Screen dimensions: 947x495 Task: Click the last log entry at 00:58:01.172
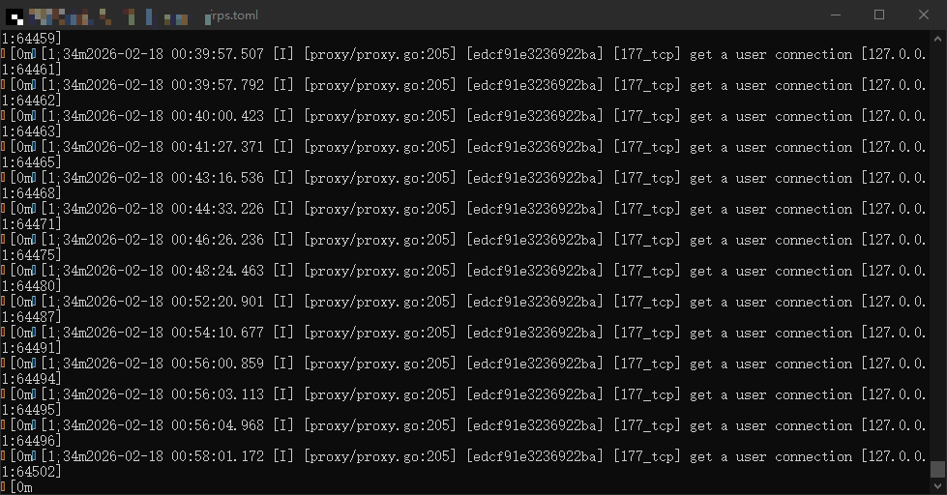click(464, 456)
